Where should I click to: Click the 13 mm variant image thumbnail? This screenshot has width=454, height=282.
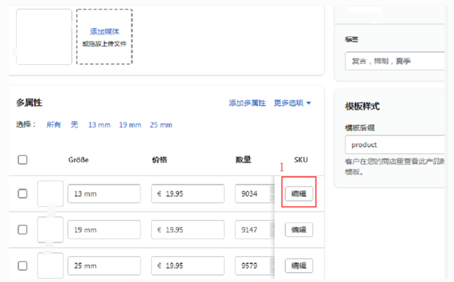coord(50,194)
